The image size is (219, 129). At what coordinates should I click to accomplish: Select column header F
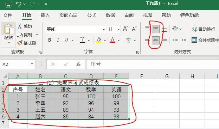pos(141,76)
